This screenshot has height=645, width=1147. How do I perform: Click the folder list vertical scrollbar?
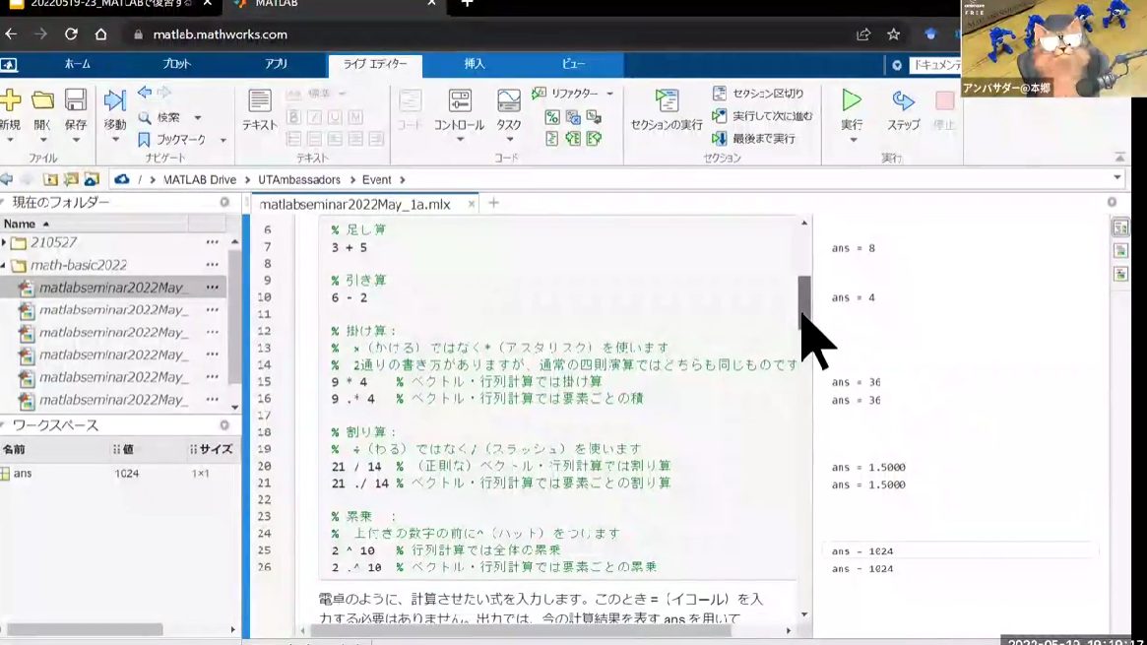[x=234, y=316]
